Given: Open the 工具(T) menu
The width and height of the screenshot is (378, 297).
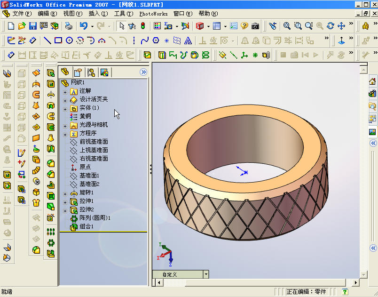Looking at the screenshot, I should (124, 14).
